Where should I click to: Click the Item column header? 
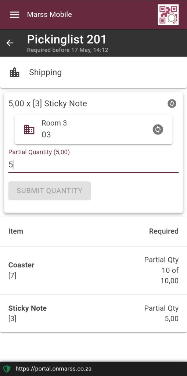pyautogui.click(x=16, y=231)
